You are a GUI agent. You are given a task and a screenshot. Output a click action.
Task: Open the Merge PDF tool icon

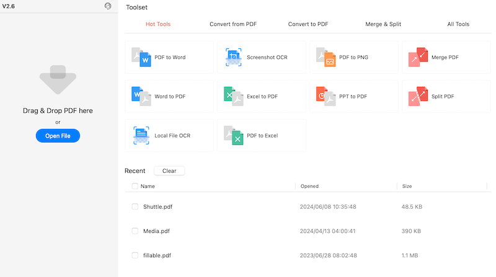(418, 57)
